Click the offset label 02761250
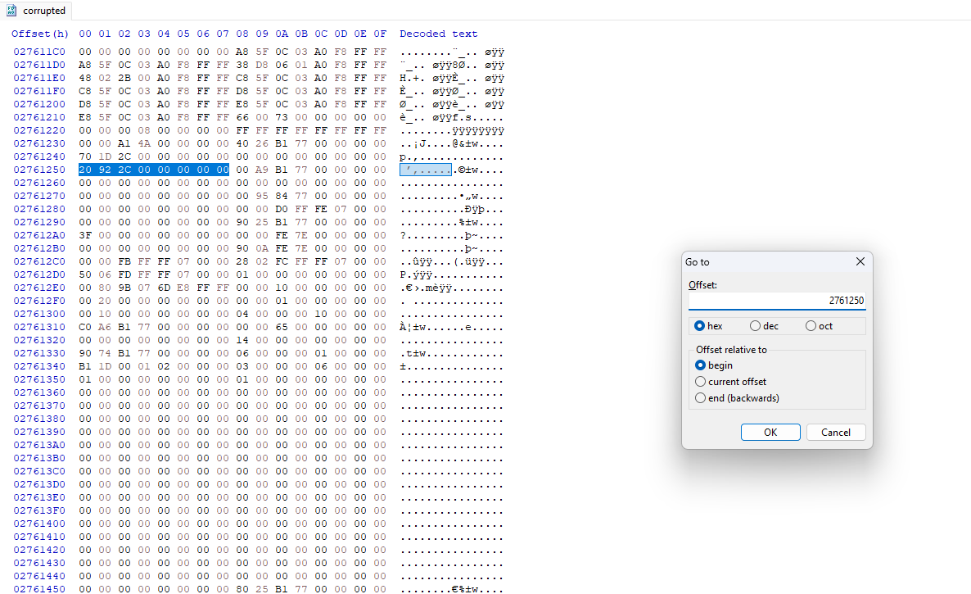Viewport: 971px width, 594px height. click(x=39, y=170)
